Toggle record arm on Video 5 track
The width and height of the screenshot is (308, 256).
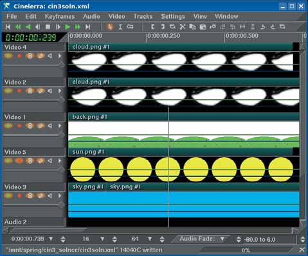(19, 161)
